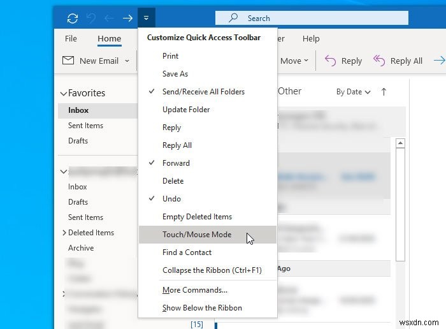This screenshot has height=329, width=446.
Task: Click the message list scroll-up arrow
Action: point(400,143)
